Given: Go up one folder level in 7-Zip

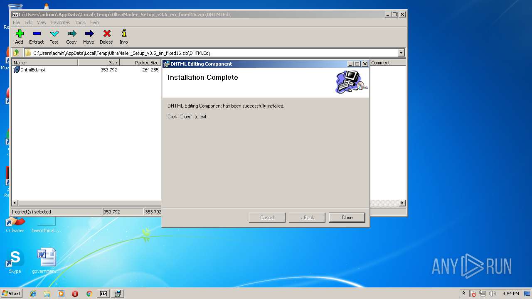Looking at the screenshot, I should coord(16,53).
